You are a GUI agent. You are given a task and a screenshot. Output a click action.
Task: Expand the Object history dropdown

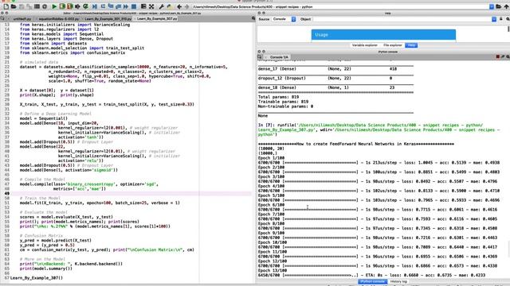(494, 19)
